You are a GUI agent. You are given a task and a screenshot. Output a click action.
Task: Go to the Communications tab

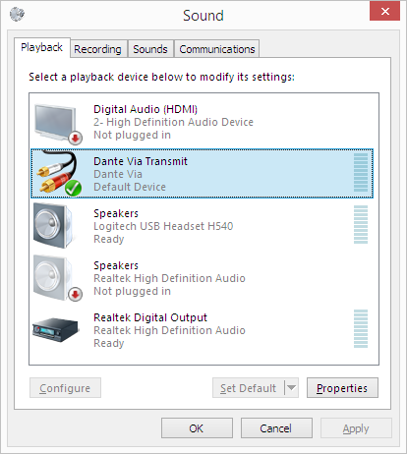(x=217, y=49)
